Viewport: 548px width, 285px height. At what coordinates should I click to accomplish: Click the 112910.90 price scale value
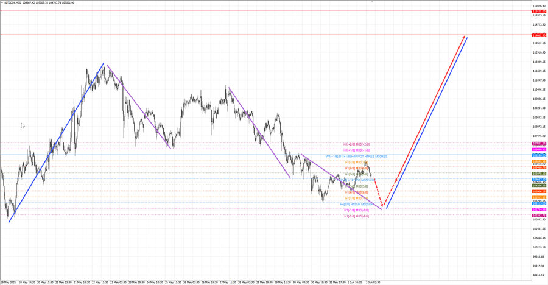(x=539, y=52)
